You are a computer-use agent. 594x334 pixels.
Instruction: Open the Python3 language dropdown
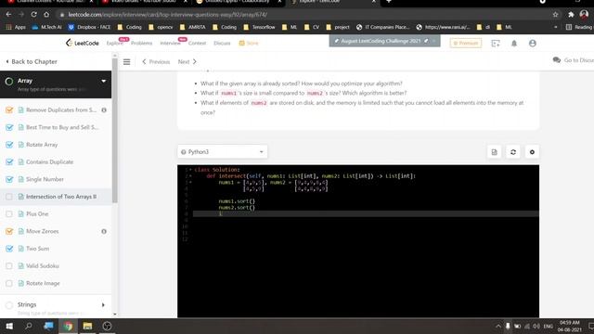(222, 152)
